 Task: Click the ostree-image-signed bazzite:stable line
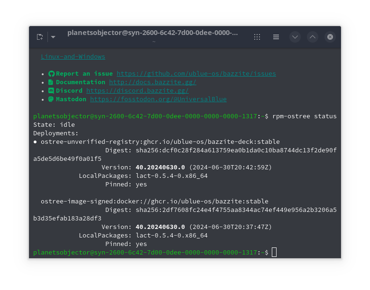pos(155,201)
